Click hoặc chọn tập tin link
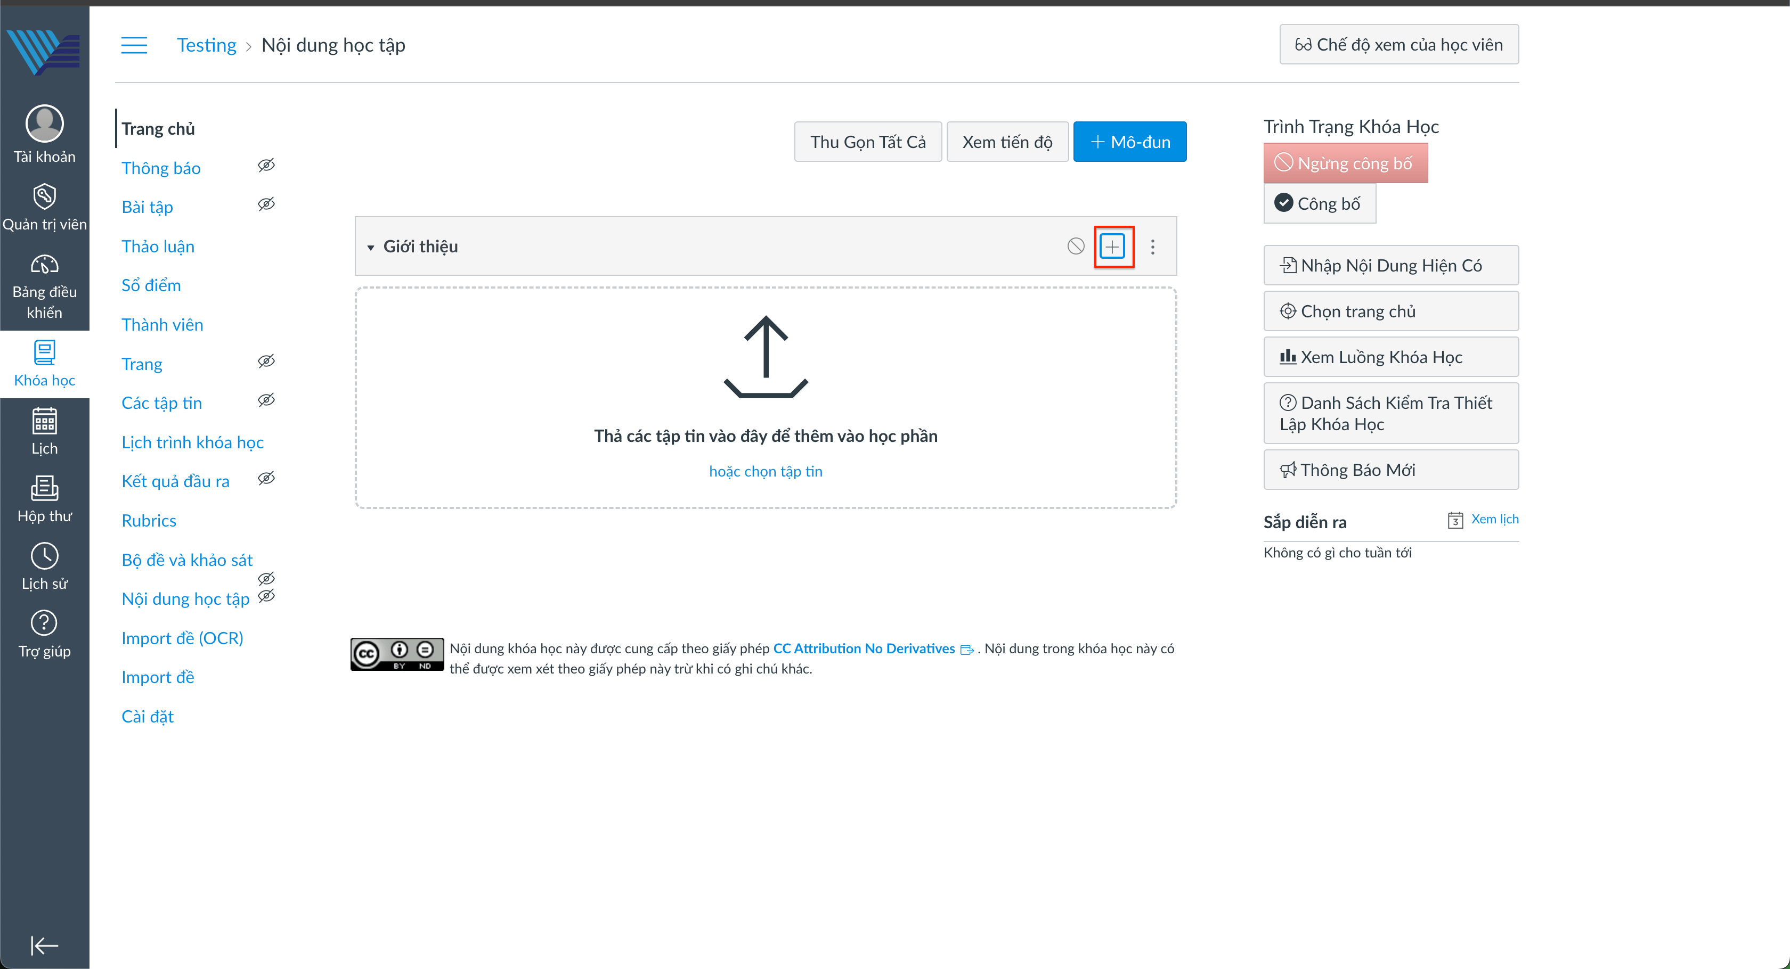The image size is (1790, 969). click(765, 471)
